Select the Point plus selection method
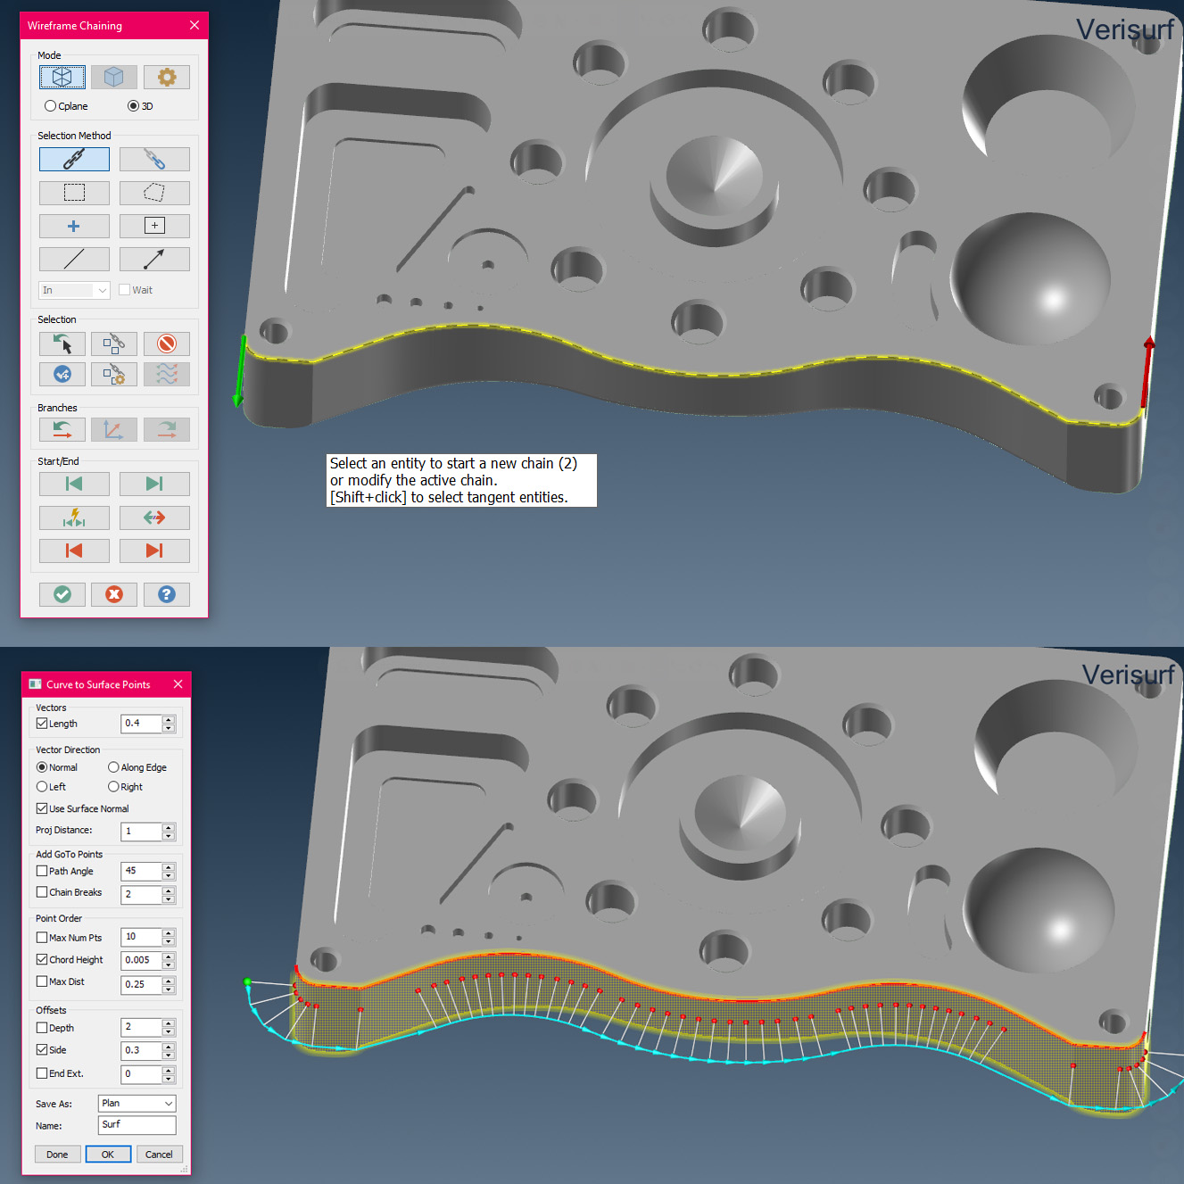This screenshot has width=1184, height=1184. [x=74, y=226]
